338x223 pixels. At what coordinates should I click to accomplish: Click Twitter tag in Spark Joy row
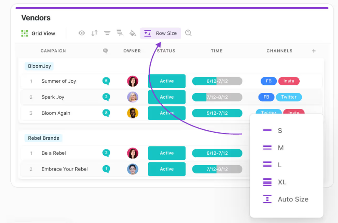click(x=289, y=97)
